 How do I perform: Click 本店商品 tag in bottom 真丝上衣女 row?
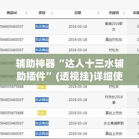pos(42,134)
